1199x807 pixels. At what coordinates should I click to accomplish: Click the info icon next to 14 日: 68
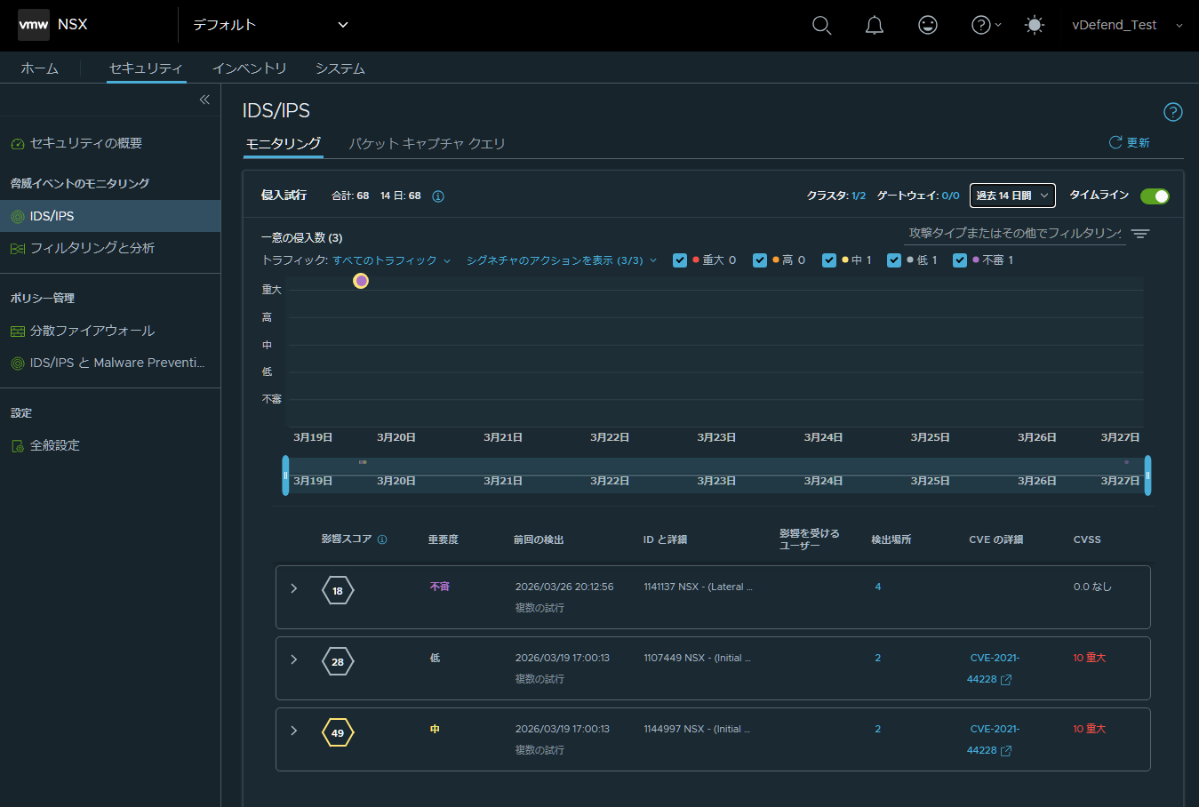coord(438,196)
